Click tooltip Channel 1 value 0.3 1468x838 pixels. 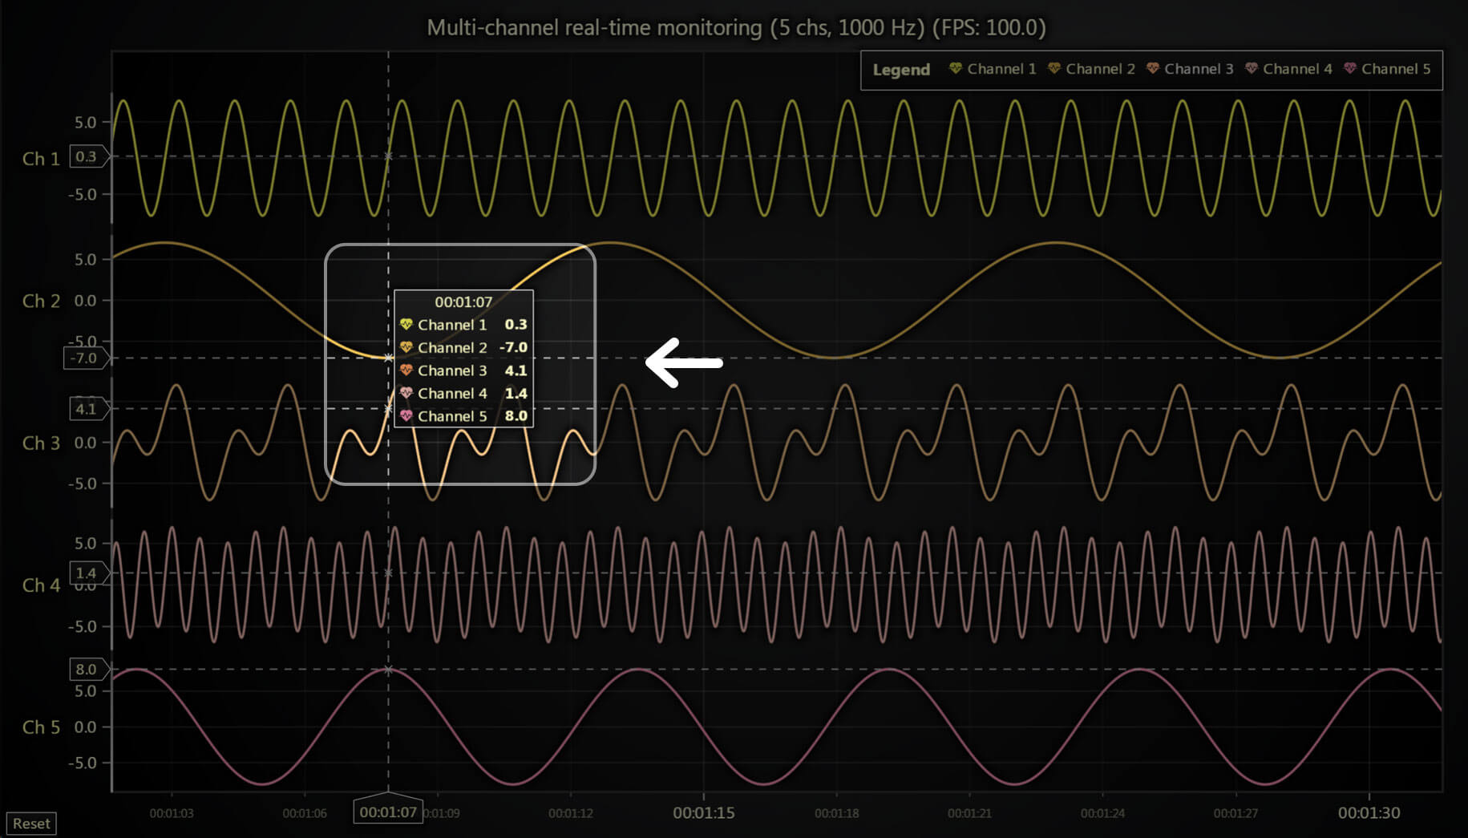click(516, 325)
